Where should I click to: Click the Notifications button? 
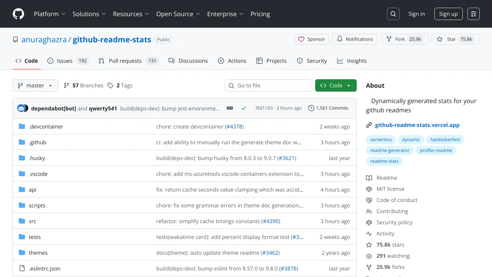coord(355,39)
